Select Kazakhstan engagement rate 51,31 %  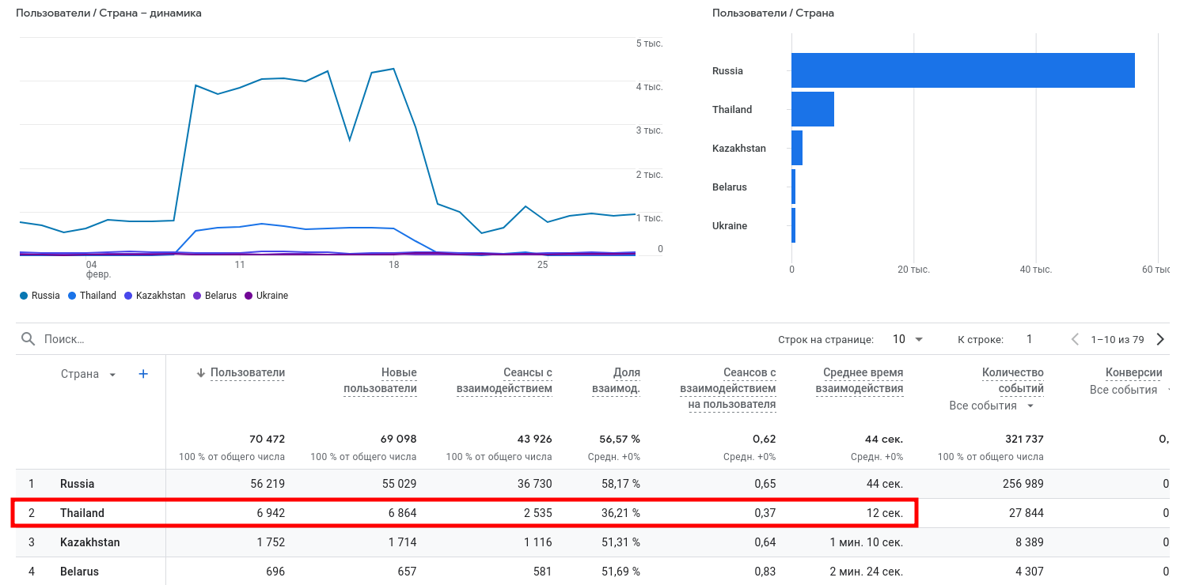coord(620,542)
